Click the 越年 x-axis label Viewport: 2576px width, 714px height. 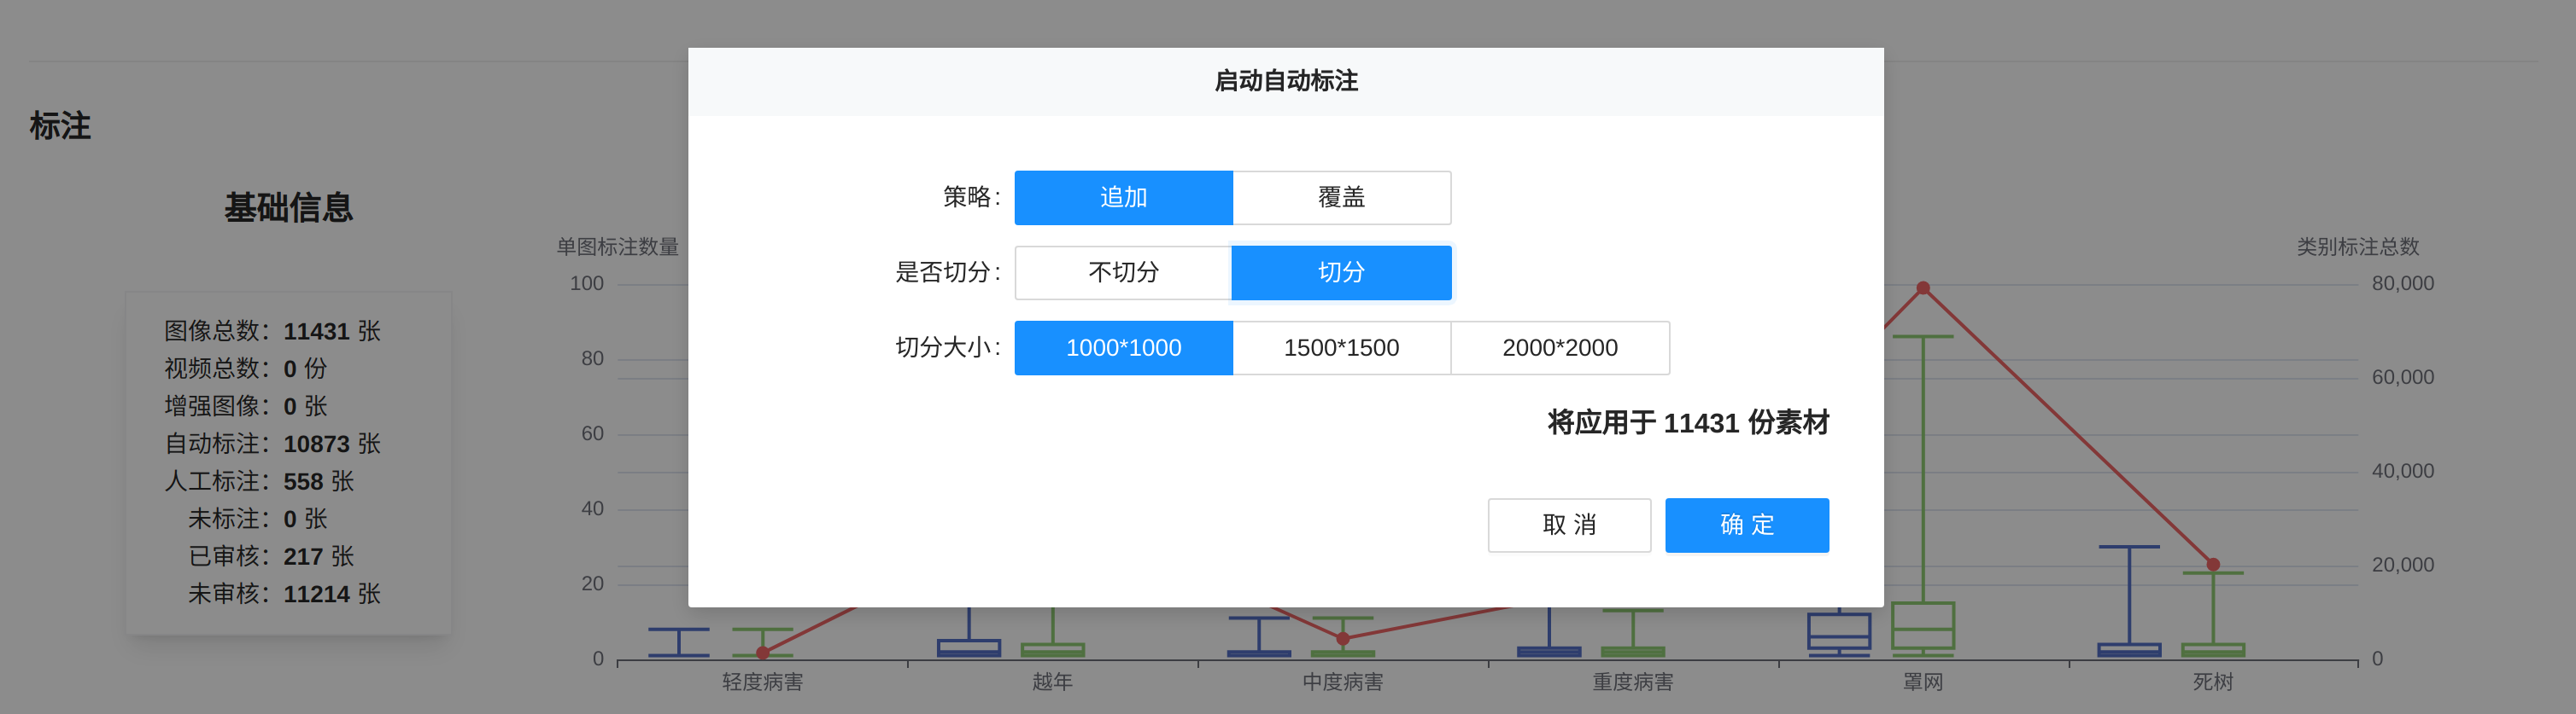1052,682
